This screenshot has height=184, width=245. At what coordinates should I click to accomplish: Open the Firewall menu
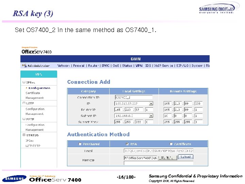(79, 66)
